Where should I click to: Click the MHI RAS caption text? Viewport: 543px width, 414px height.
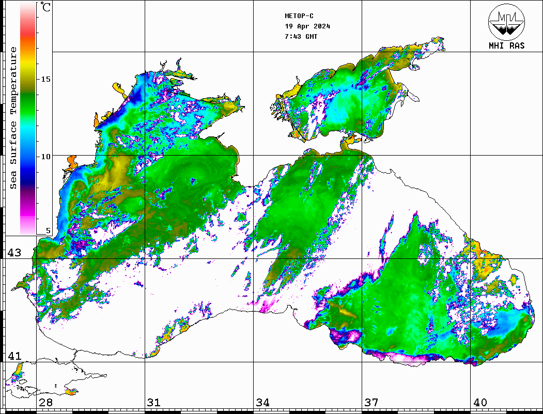[506, 45]
